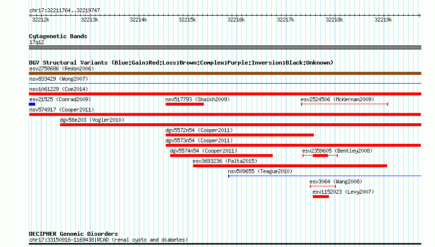Open the nsv833429 (Wong2007) variant label
This screenshot has height=247, width=435.
pos(59,79)
